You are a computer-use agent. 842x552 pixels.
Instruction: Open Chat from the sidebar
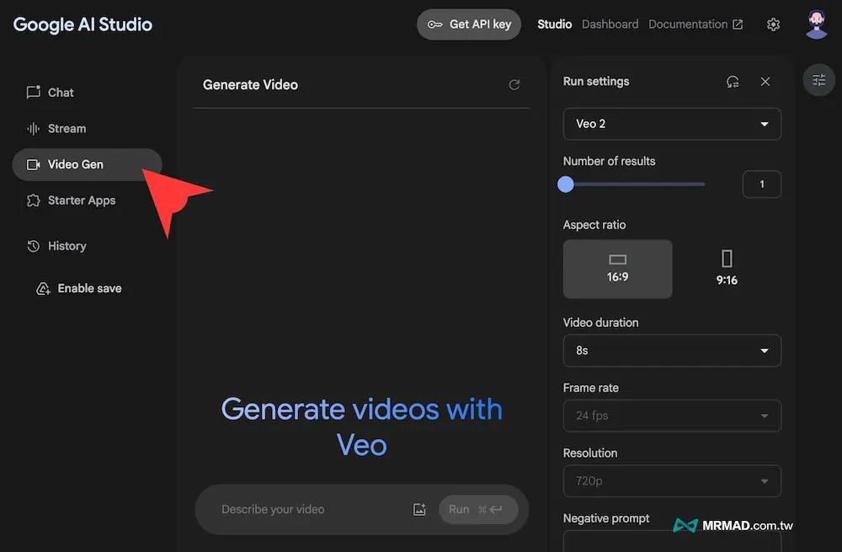[61, 93]
